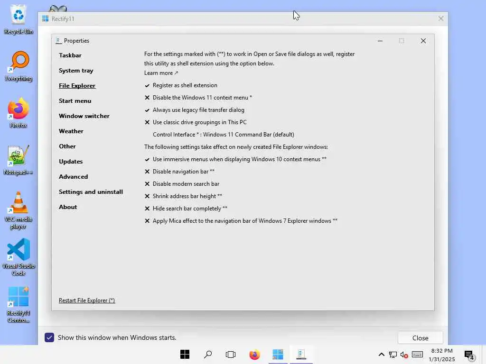Open the notification center icon

tap(469, 355)
